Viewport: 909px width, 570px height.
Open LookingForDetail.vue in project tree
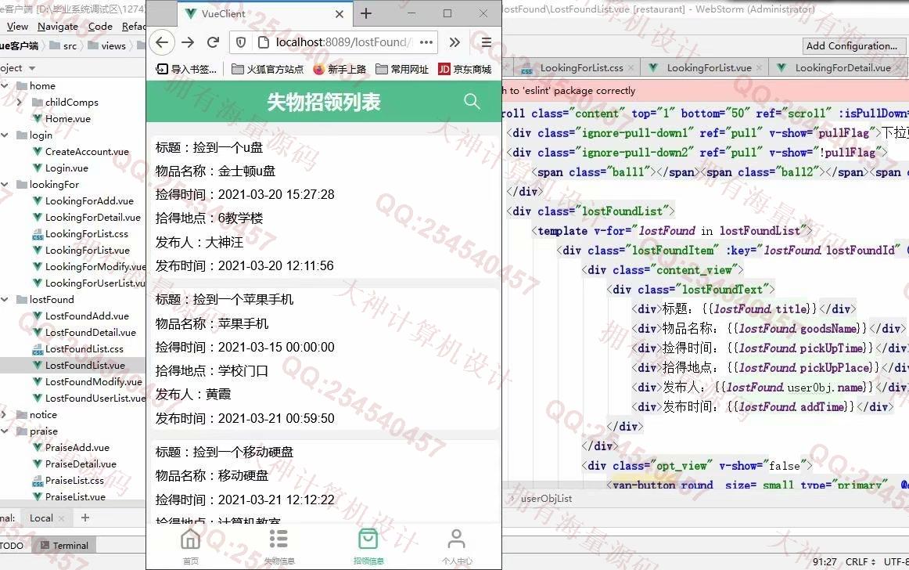pos(93,217)
